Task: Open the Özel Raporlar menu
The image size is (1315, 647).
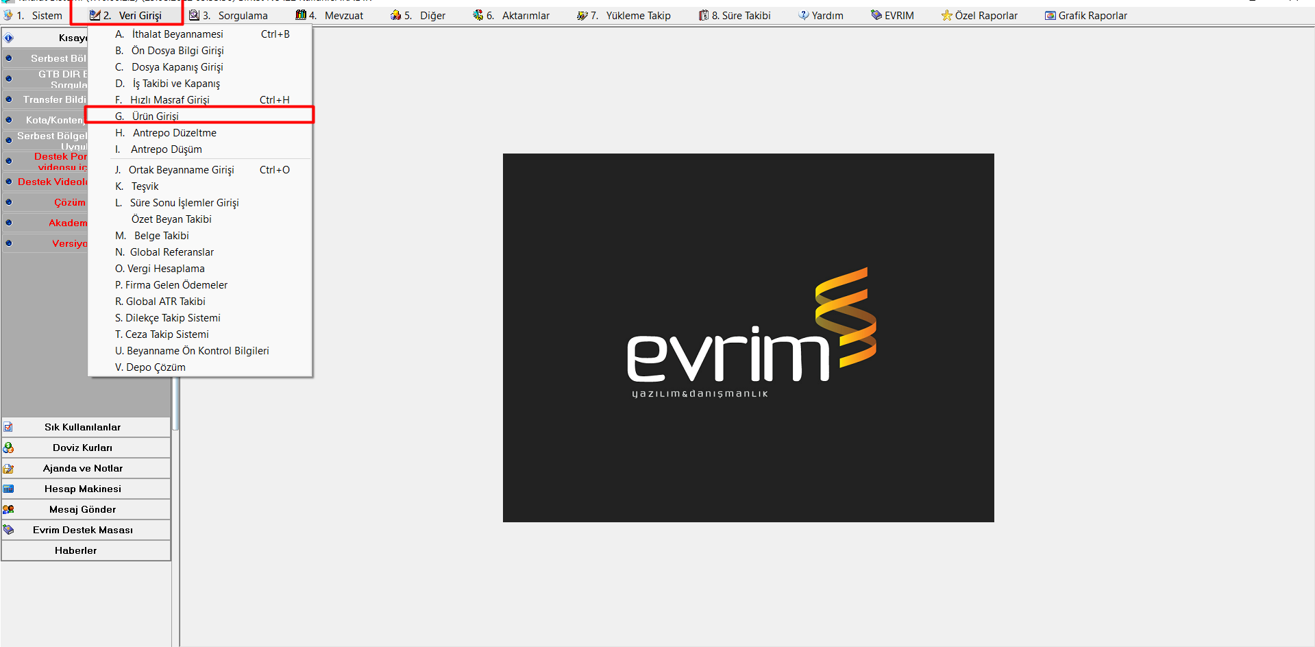Action: pos(979,15)
